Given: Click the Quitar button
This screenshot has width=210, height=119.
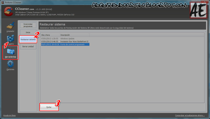Looking at the screenshot, I should [49, 107].
